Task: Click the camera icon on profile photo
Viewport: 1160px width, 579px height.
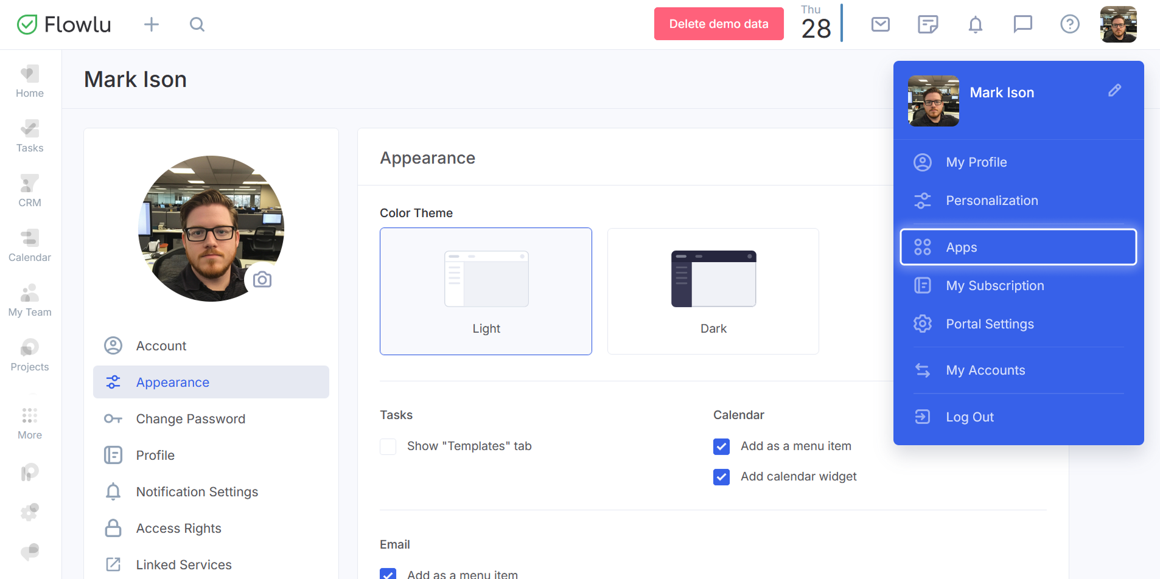Action: (x=262, y=279)
